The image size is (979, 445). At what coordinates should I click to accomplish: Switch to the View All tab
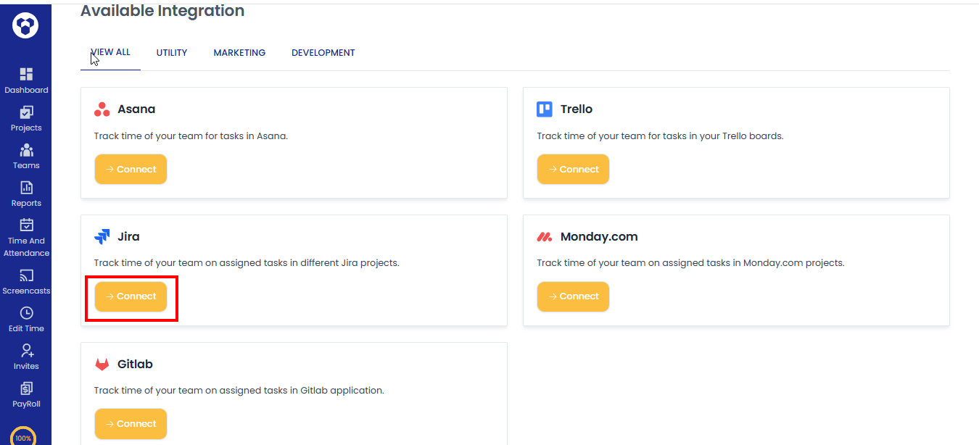coord(110,53)
